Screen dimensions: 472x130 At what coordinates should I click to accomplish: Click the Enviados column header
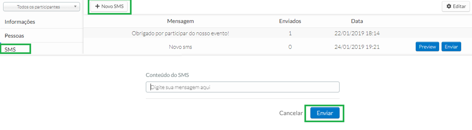pyautogui.click(x=290, y=21)
